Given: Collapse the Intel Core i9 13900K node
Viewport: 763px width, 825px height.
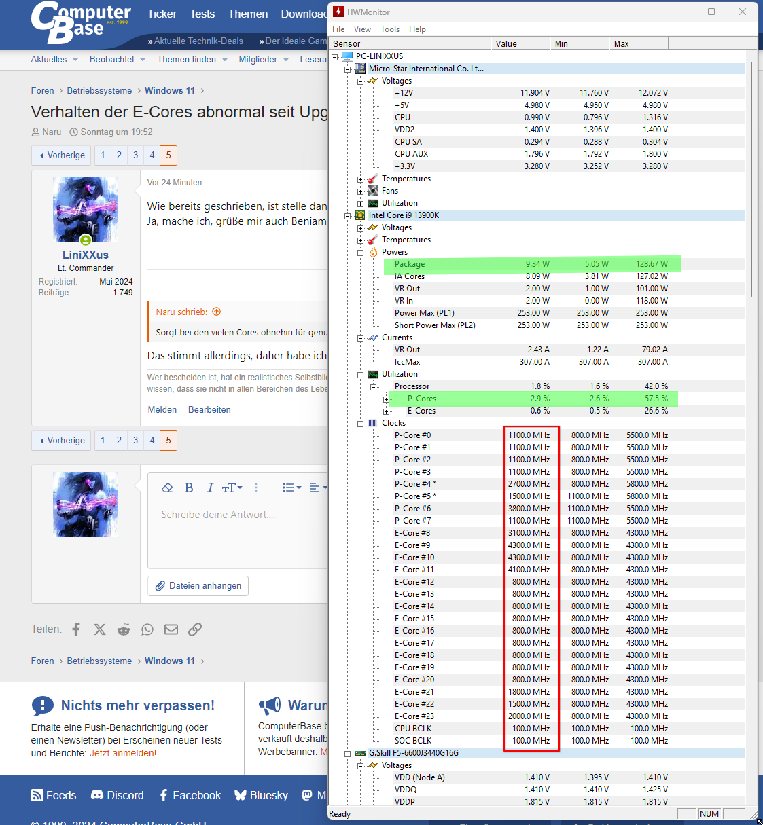Looking at the screenshot, I should (x=348, y=216).
